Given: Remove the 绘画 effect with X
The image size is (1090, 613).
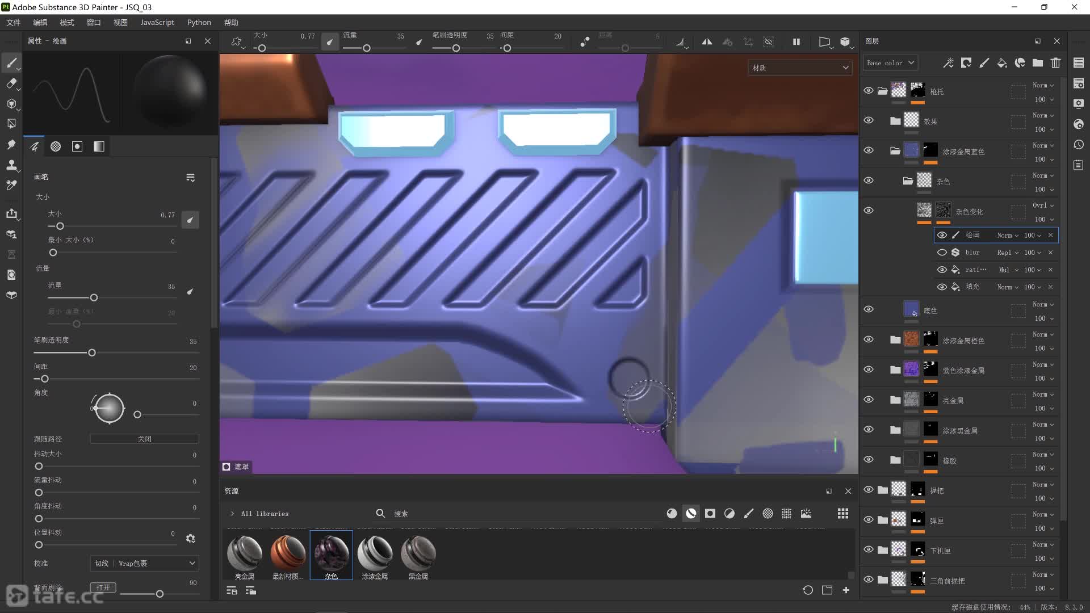Looking at the screenshot, I should tap(1050, 235).
